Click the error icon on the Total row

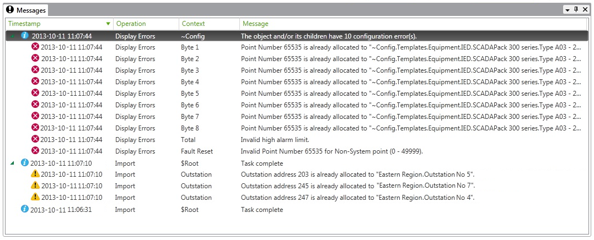pyautogui.click(x=35, y=140)
